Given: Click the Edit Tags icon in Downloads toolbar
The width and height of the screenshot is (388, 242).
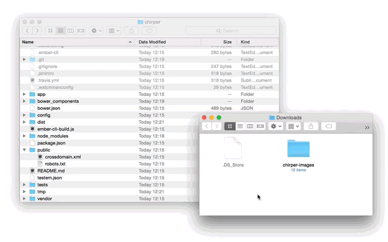Looking at the screenshot, I should point(329,126).
